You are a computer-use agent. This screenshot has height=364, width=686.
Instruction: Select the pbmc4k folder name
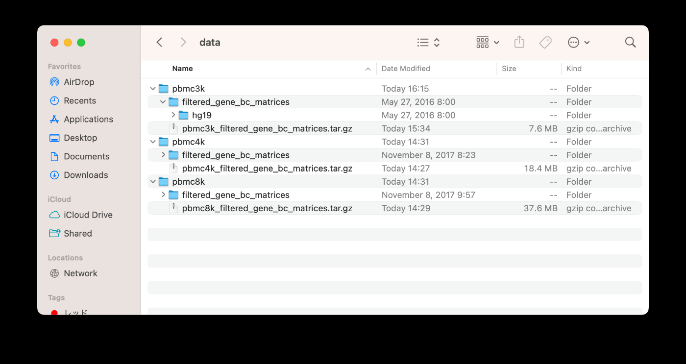click(x=189, y=142)
